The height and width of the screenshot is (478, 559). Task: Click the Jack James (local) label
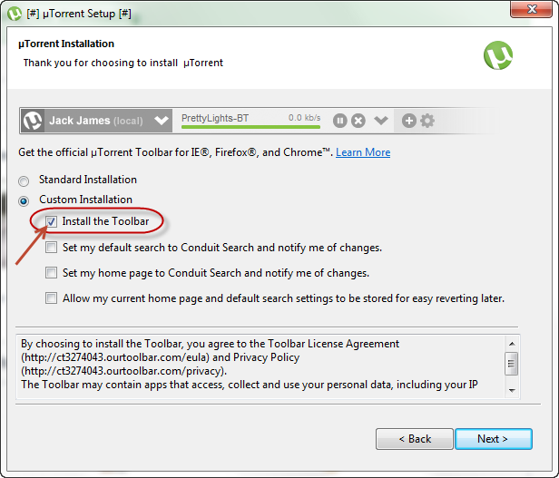pos(96,121)
